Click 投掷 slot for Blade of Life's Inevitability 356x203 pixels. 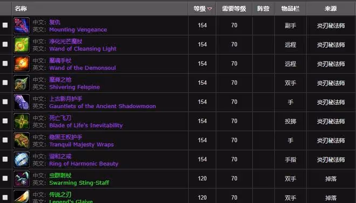pyautogui.click(x=290, y=121)
